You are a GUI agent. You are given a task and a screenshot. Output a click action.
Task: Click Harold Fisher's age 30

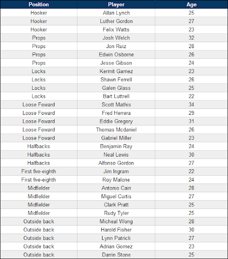(191, 230)
